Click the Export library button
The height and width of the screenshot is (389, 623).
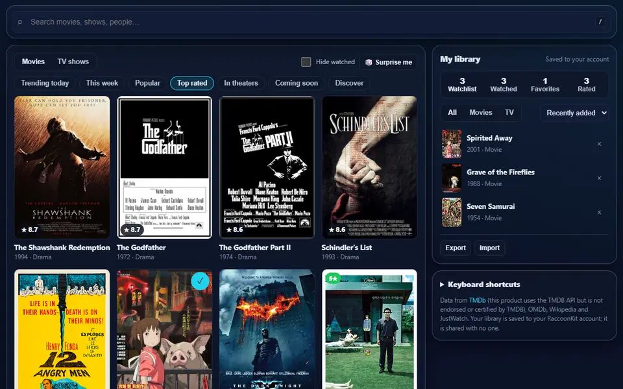click(x=456, y=248)
